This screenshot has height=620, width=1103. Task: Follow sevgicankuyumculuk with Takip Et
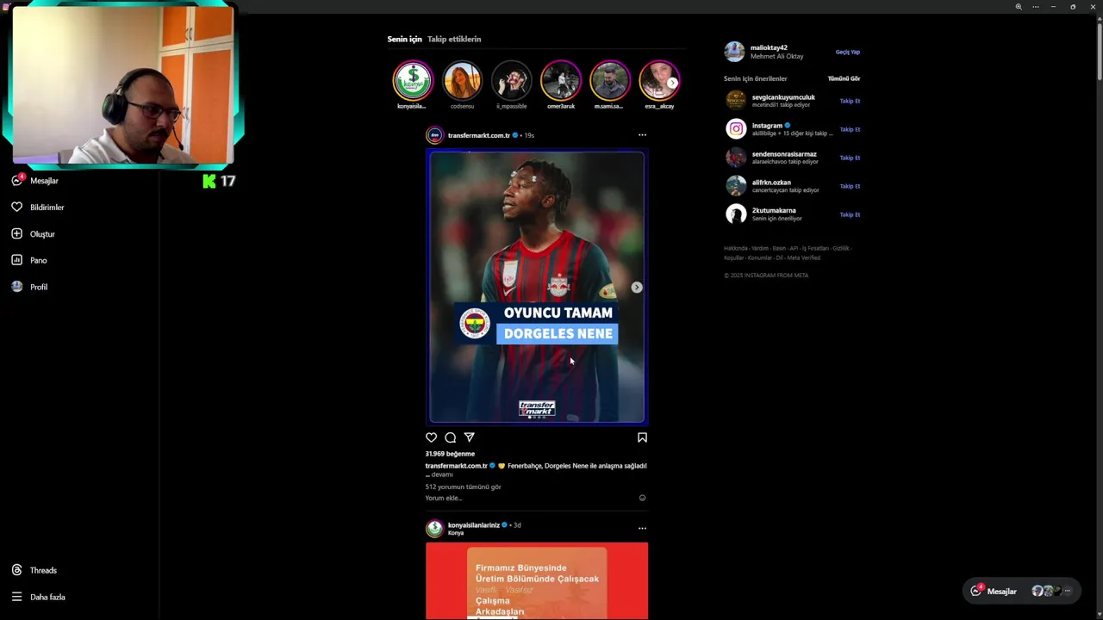[x=850, y=101]
